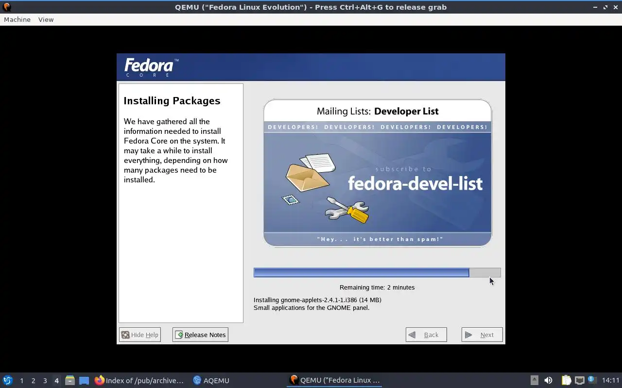Click the Fedora Core logo in header
This screenshot has height=388, width=622.
tap(151, 67)
